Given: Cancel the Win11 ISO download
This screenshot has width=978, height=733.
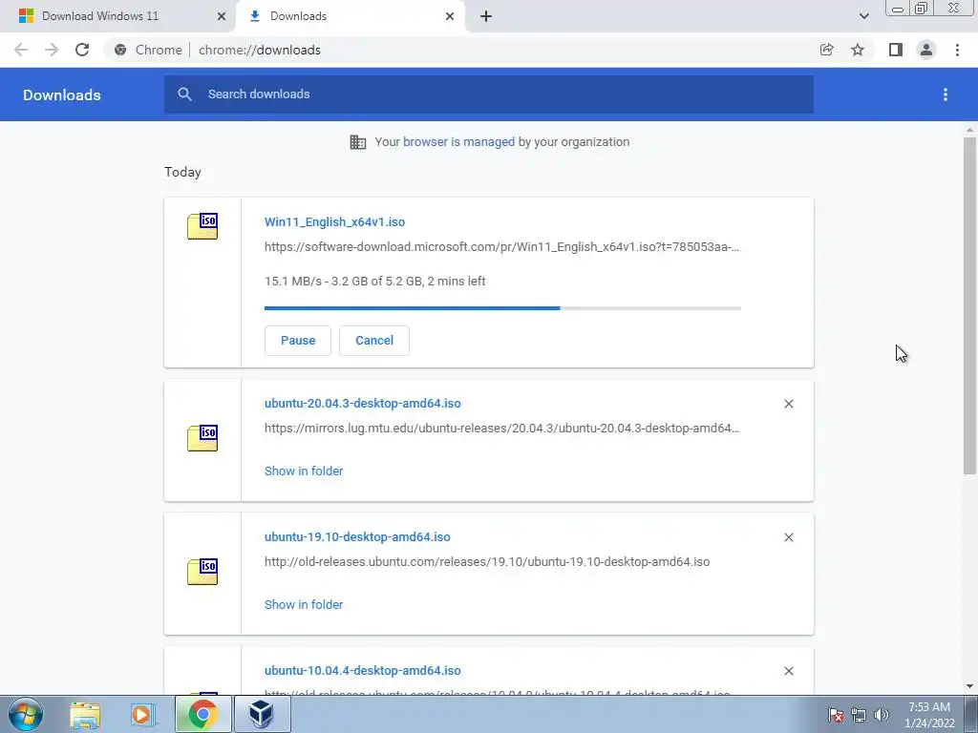Looking at the screenshot, I should pos(374,341).
